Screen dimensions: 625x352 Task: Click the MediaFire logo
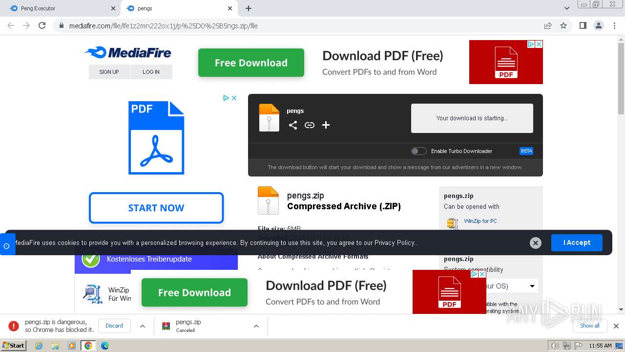pos(128,52)
